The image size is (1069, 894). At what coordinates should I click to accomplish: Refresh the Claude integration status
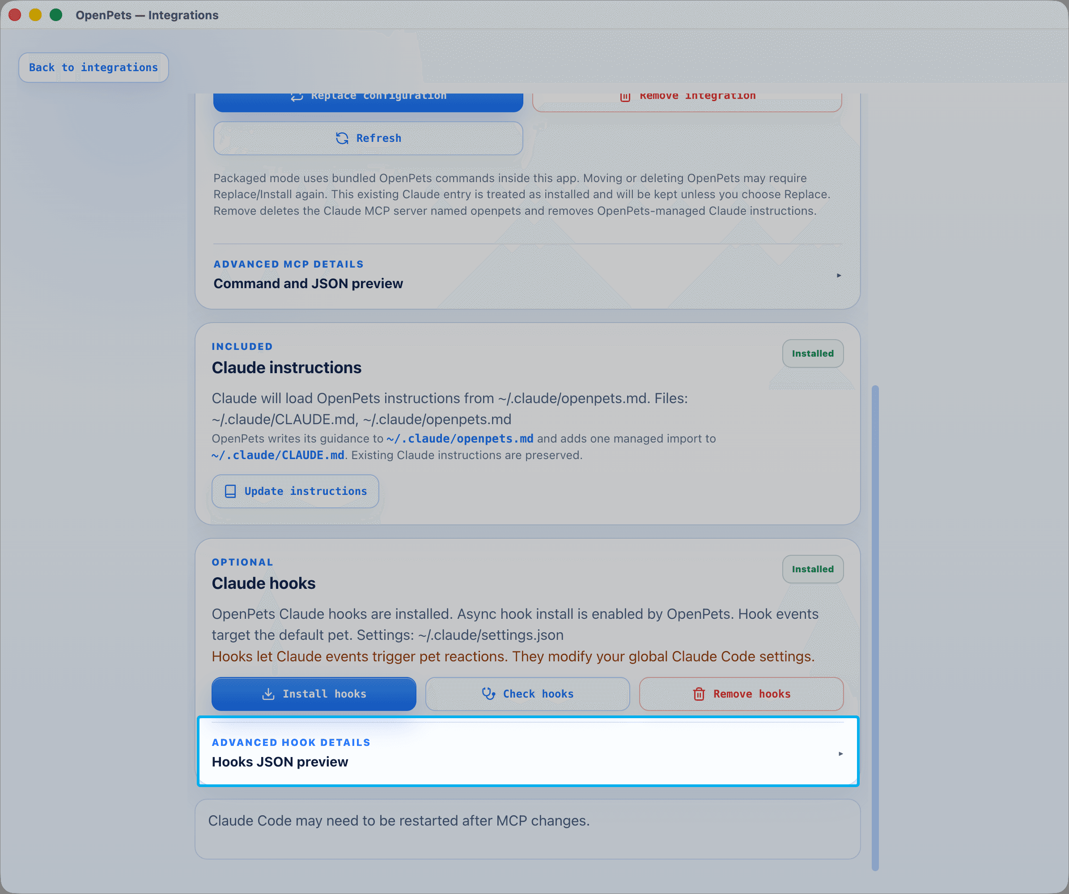pos(368,138)
